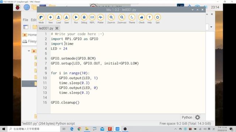236x132 pixels.
Task: Click the GPIO.cleanup() line
Action: click(65, 103)
